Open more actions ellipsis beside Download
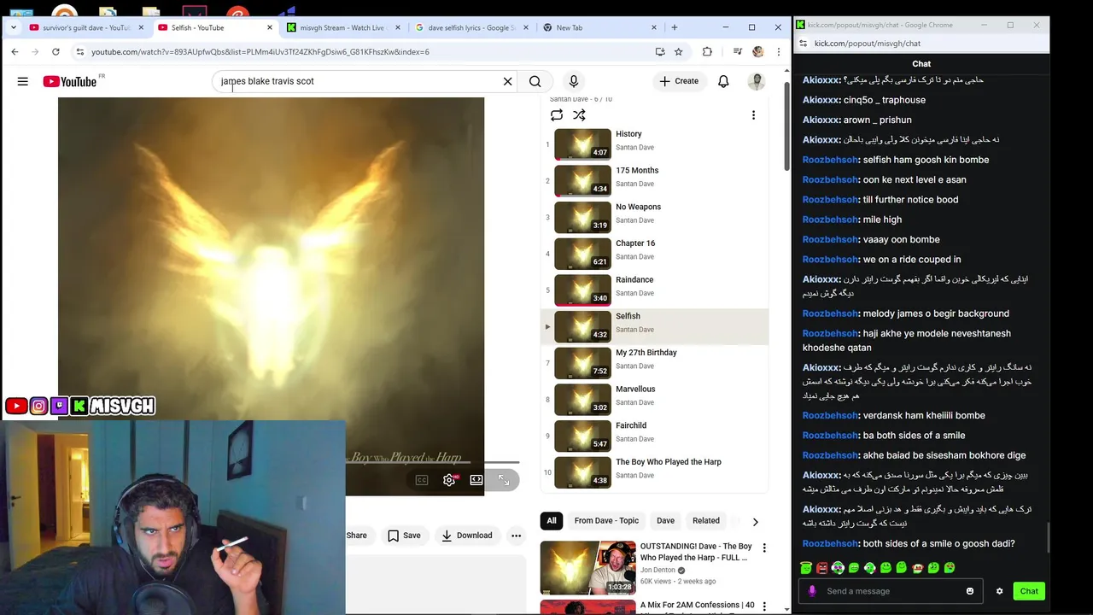 tap(516, 536)
